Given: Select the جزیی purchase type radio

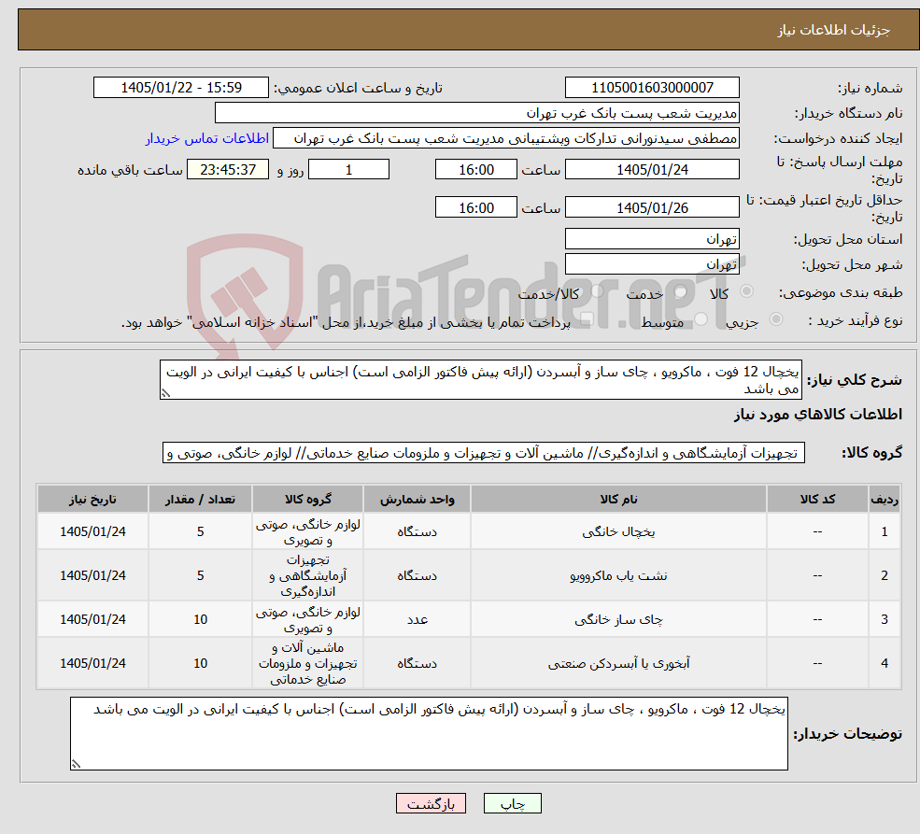Looking at the screenshot, I should (775, 319).
